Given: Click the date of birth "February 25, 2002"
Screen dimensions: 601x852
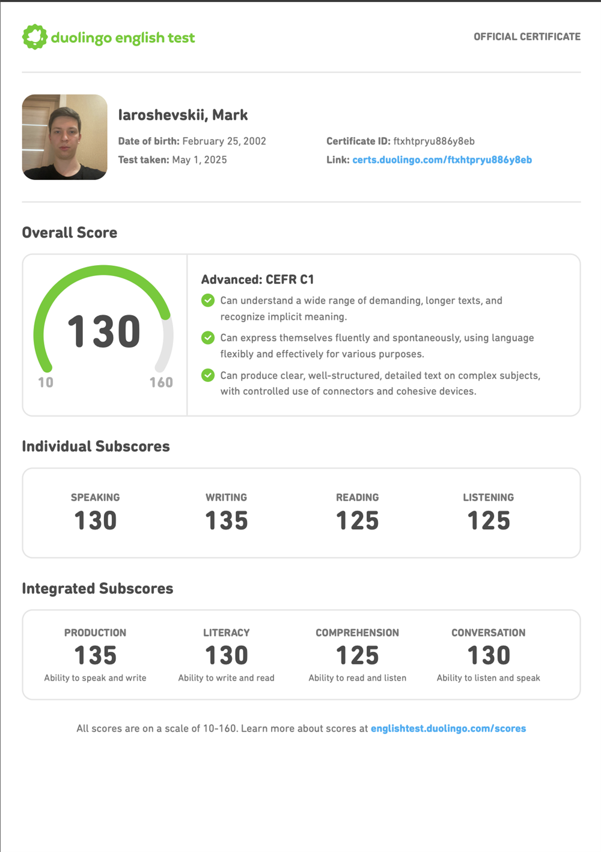Looking at the screenshot, I should [224, 141].
